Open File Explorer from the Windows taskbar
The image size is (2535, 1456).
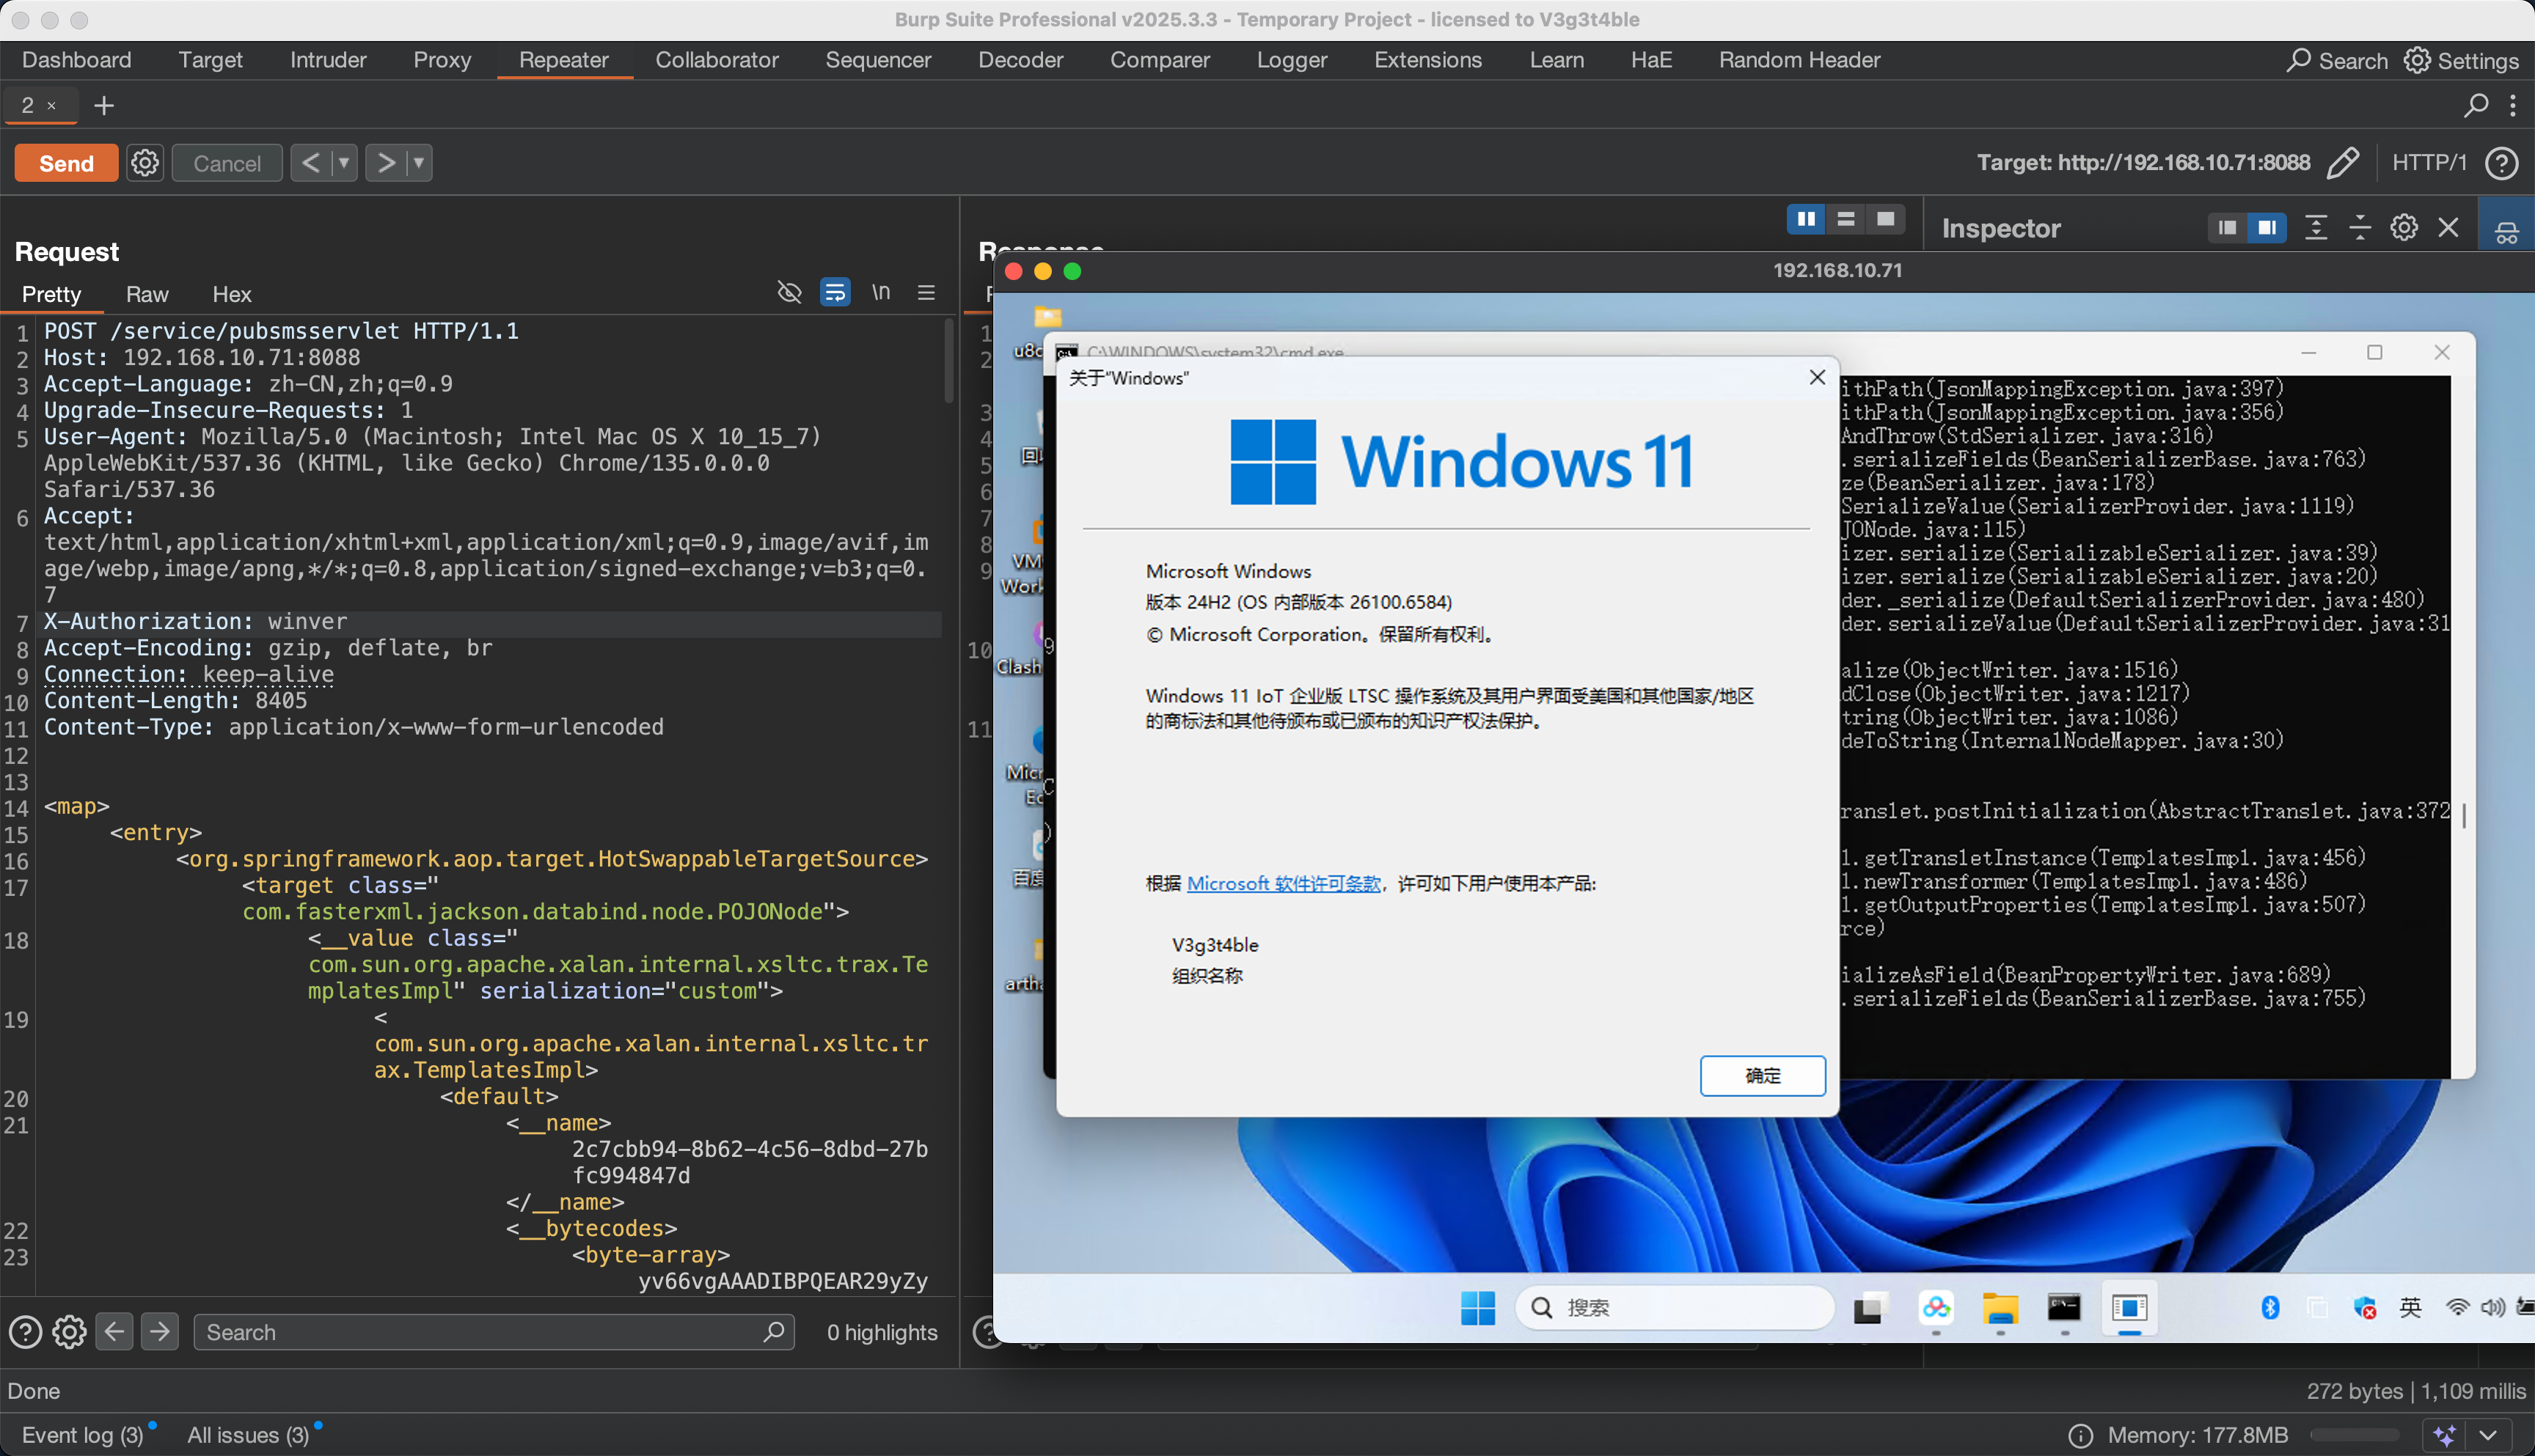point(2000,1308)
